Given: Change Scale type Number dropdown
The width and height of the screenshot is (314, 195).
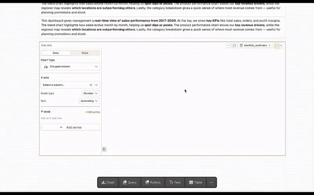Looking at the screenshot, I should (x=91, y=94).
